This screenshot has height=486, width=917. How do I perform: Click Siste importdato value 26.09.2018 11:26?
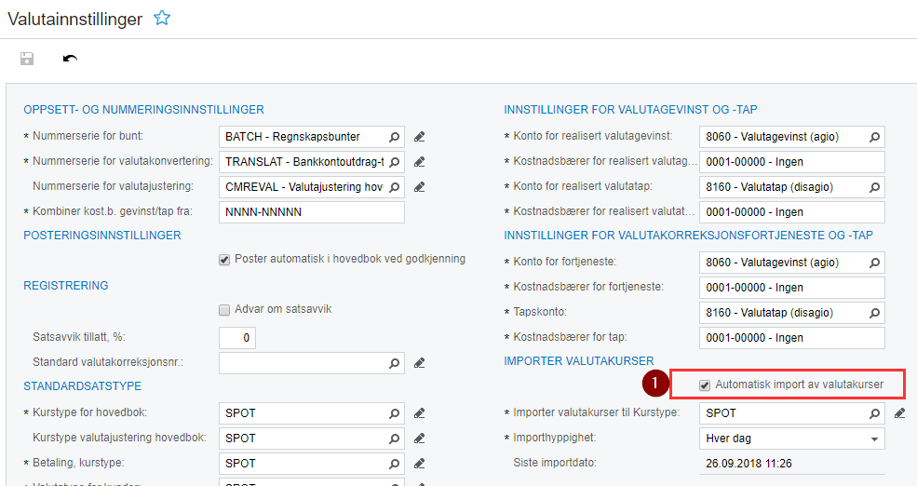pos(748,464)
